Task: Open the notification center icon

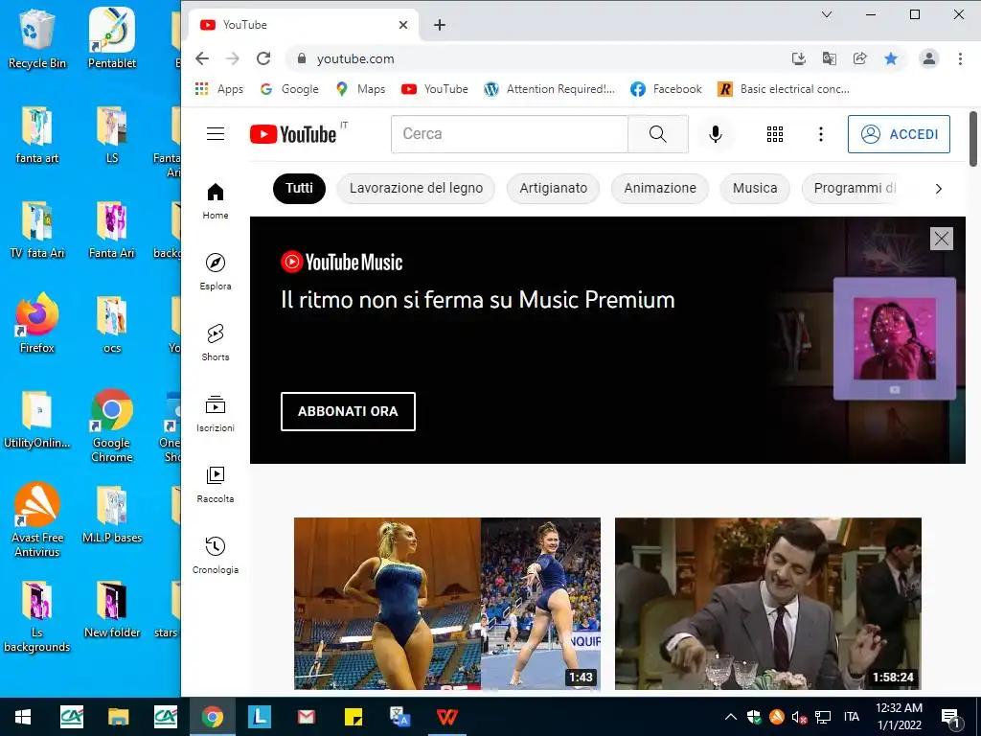Action: click(950, 718)
